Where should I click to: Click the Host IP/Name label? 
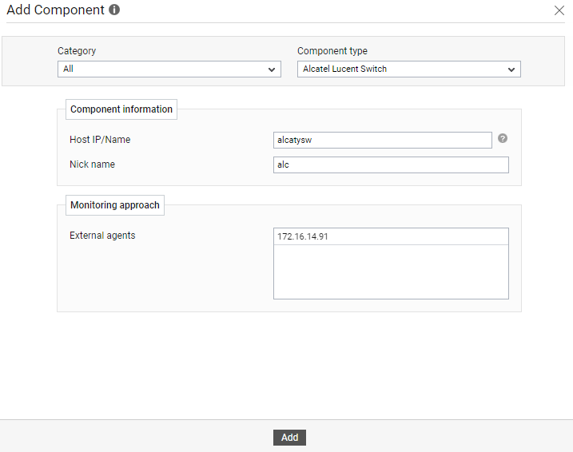pyautogui.click(x=100, y=140)
